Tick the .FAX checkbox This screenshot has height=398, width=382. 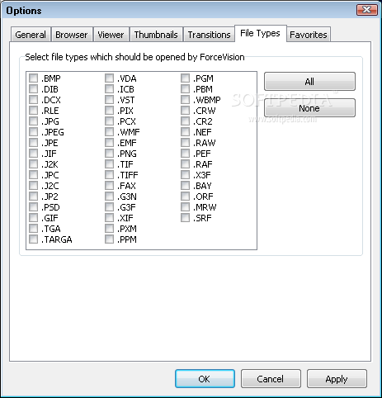(109, 186)
